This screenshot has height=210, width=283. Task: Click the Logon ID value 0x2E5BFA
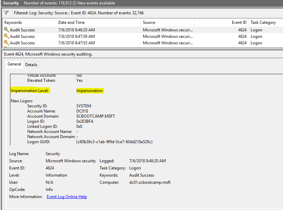[85, 121]
